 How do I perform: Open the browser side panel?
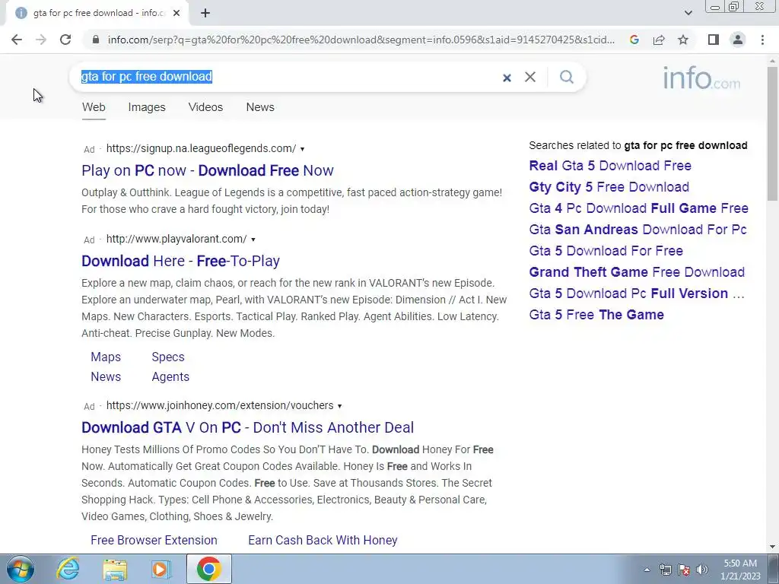click(714, 40)
